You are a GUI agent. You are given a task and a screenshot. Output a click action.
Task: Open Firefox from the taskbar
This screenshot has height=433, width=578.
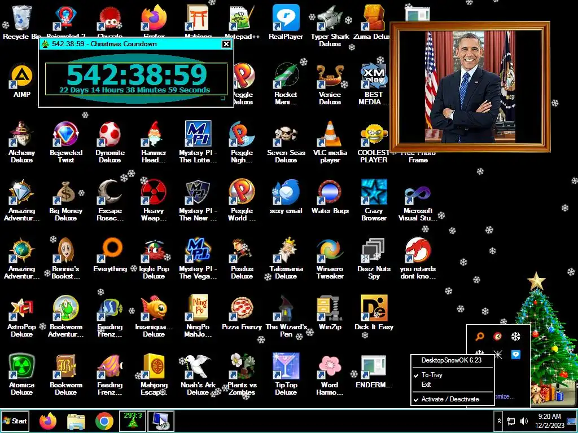pos(48,421)
